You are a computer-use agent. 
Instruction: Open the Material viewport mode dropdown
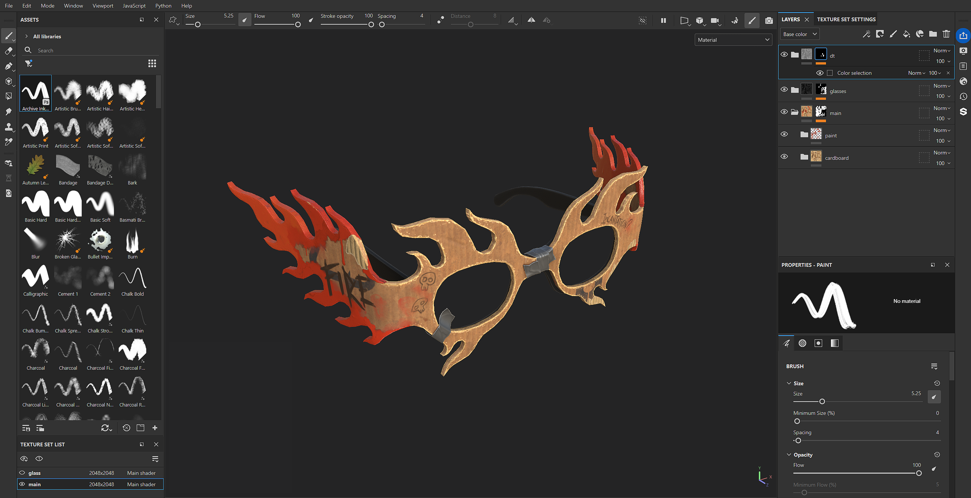point(733,40)
